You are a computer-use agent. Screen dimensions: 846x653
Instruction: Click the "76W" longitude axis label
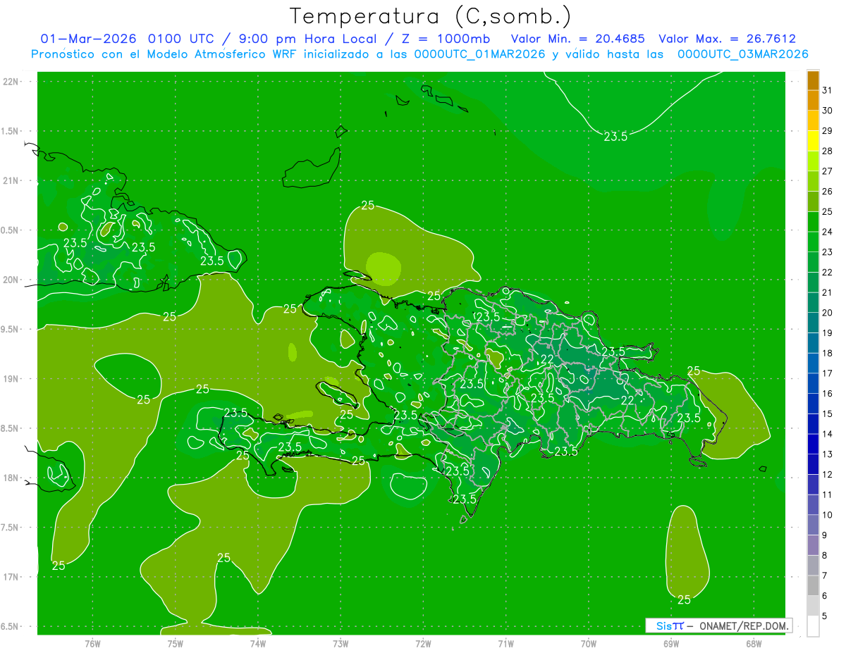click(x=92, y=644)
